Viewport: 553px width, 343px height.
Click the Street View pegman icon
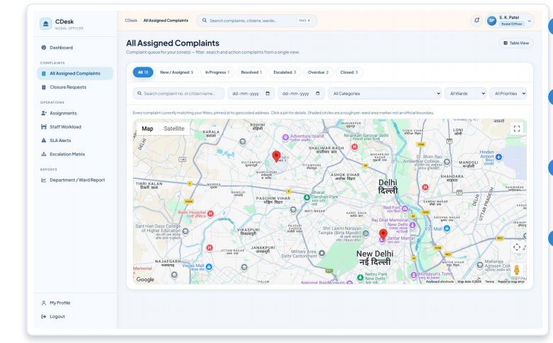coord(517,270)
